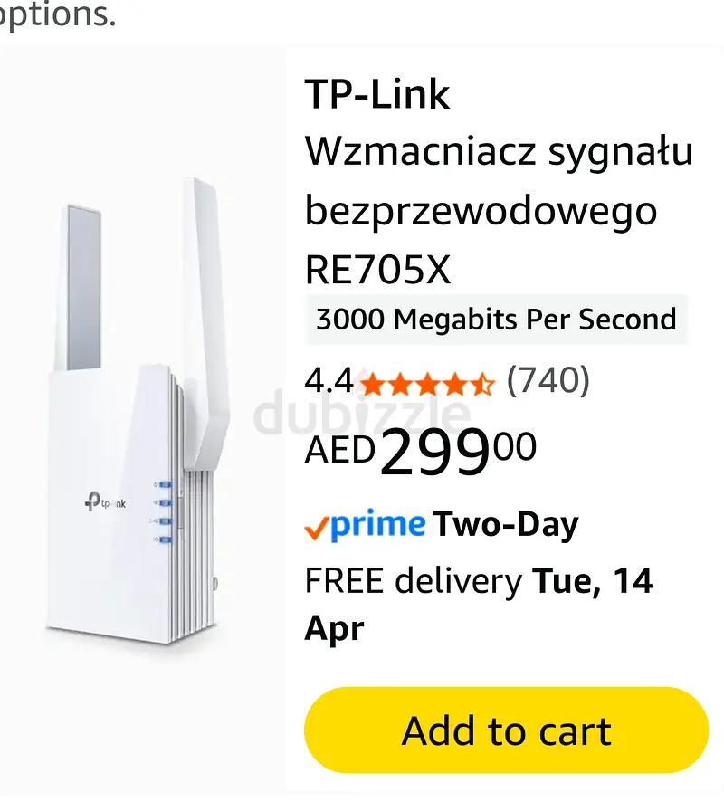This screenshot has height=802, width=724.
Task: Click the 4.4 rating number
Action: point(329,381)
